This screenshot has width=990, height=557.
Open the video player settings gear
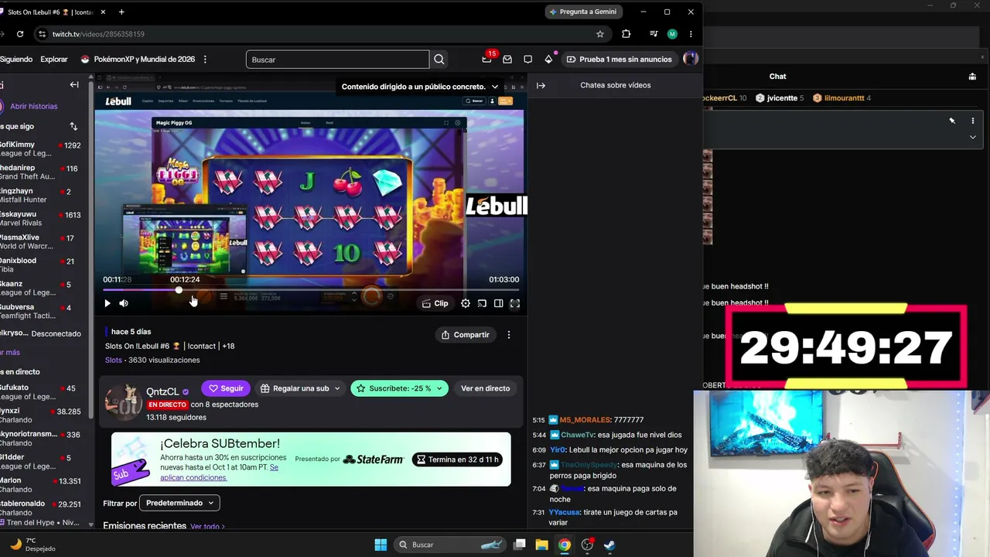[x=466, y=303]
